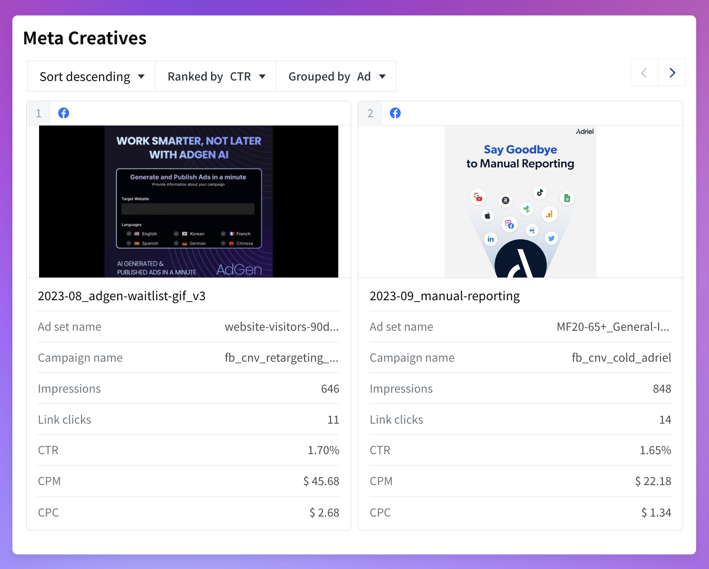Go to next page of creatives
The height and width of the screenshot is (569, 709).
pos(672,72)
